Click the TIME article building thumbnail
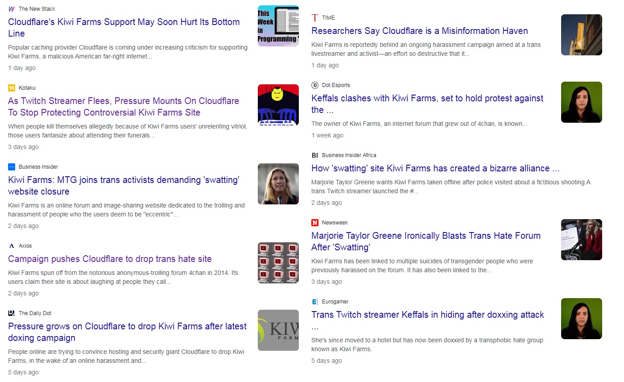Image resolution: width=624 pixels, height=382 pixels. click(582, 35)
